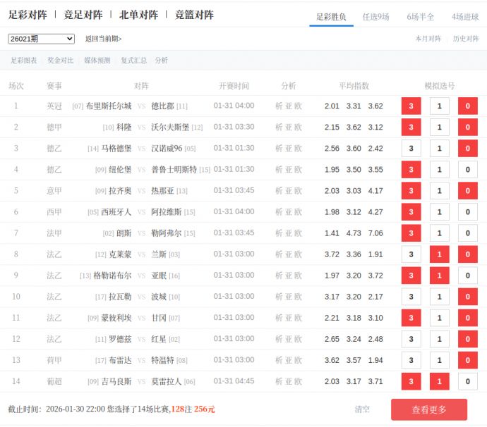Toggle pick 1 for match 1 布里斯托尔城
487x427 pixels.
point(439,106)
